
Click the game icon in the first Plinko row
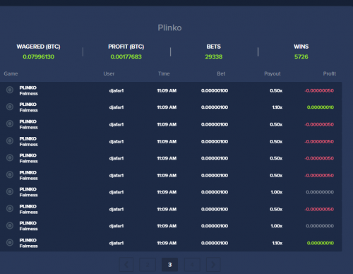tap(10, 90)
